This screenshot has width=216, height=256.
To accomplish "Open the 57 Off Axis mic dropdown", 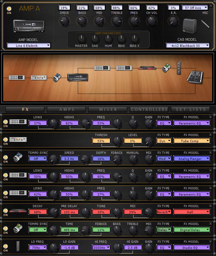I will [195, 8].
